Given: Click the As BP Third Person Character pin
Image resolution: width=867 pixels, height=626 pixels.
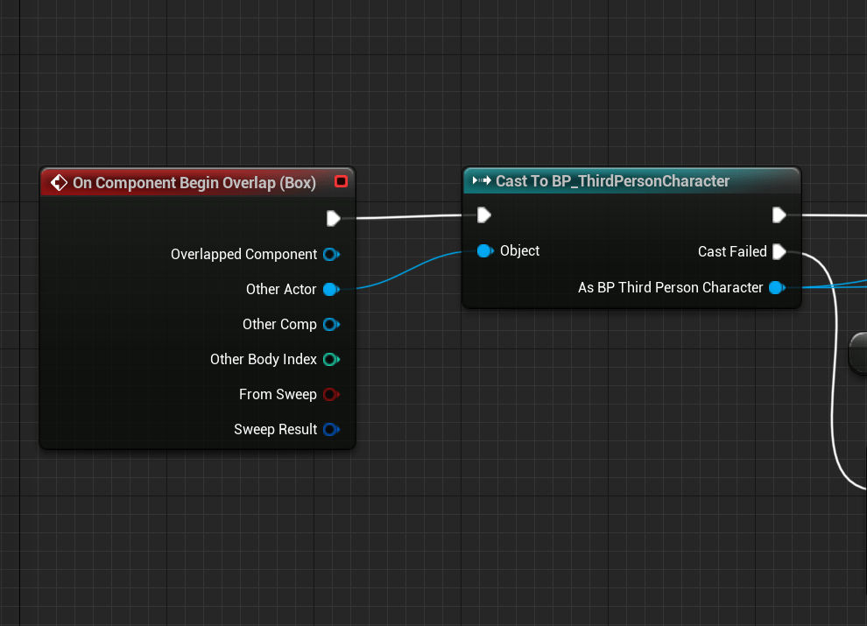Looking at the screenshot, I should pyautogui.click(x=775, y=288).
